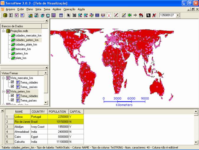Select the Lisboa cell in row 1
This screenshot has height=150, width=199.
tap(22, 117)
